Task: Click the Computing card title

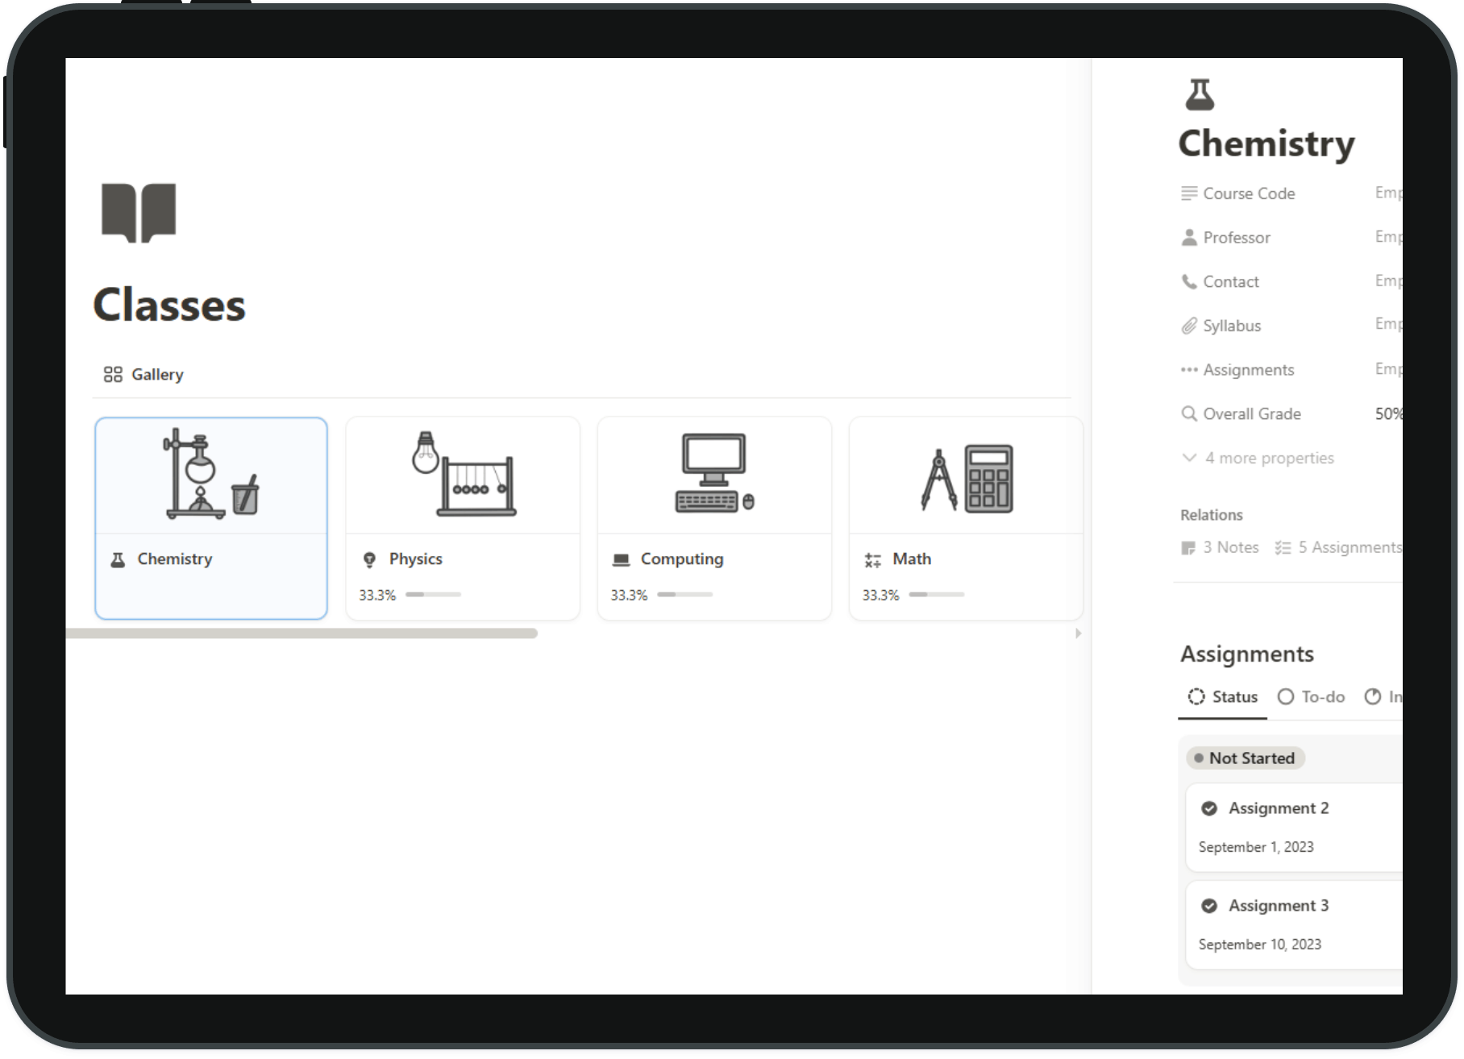Action: 682,559
